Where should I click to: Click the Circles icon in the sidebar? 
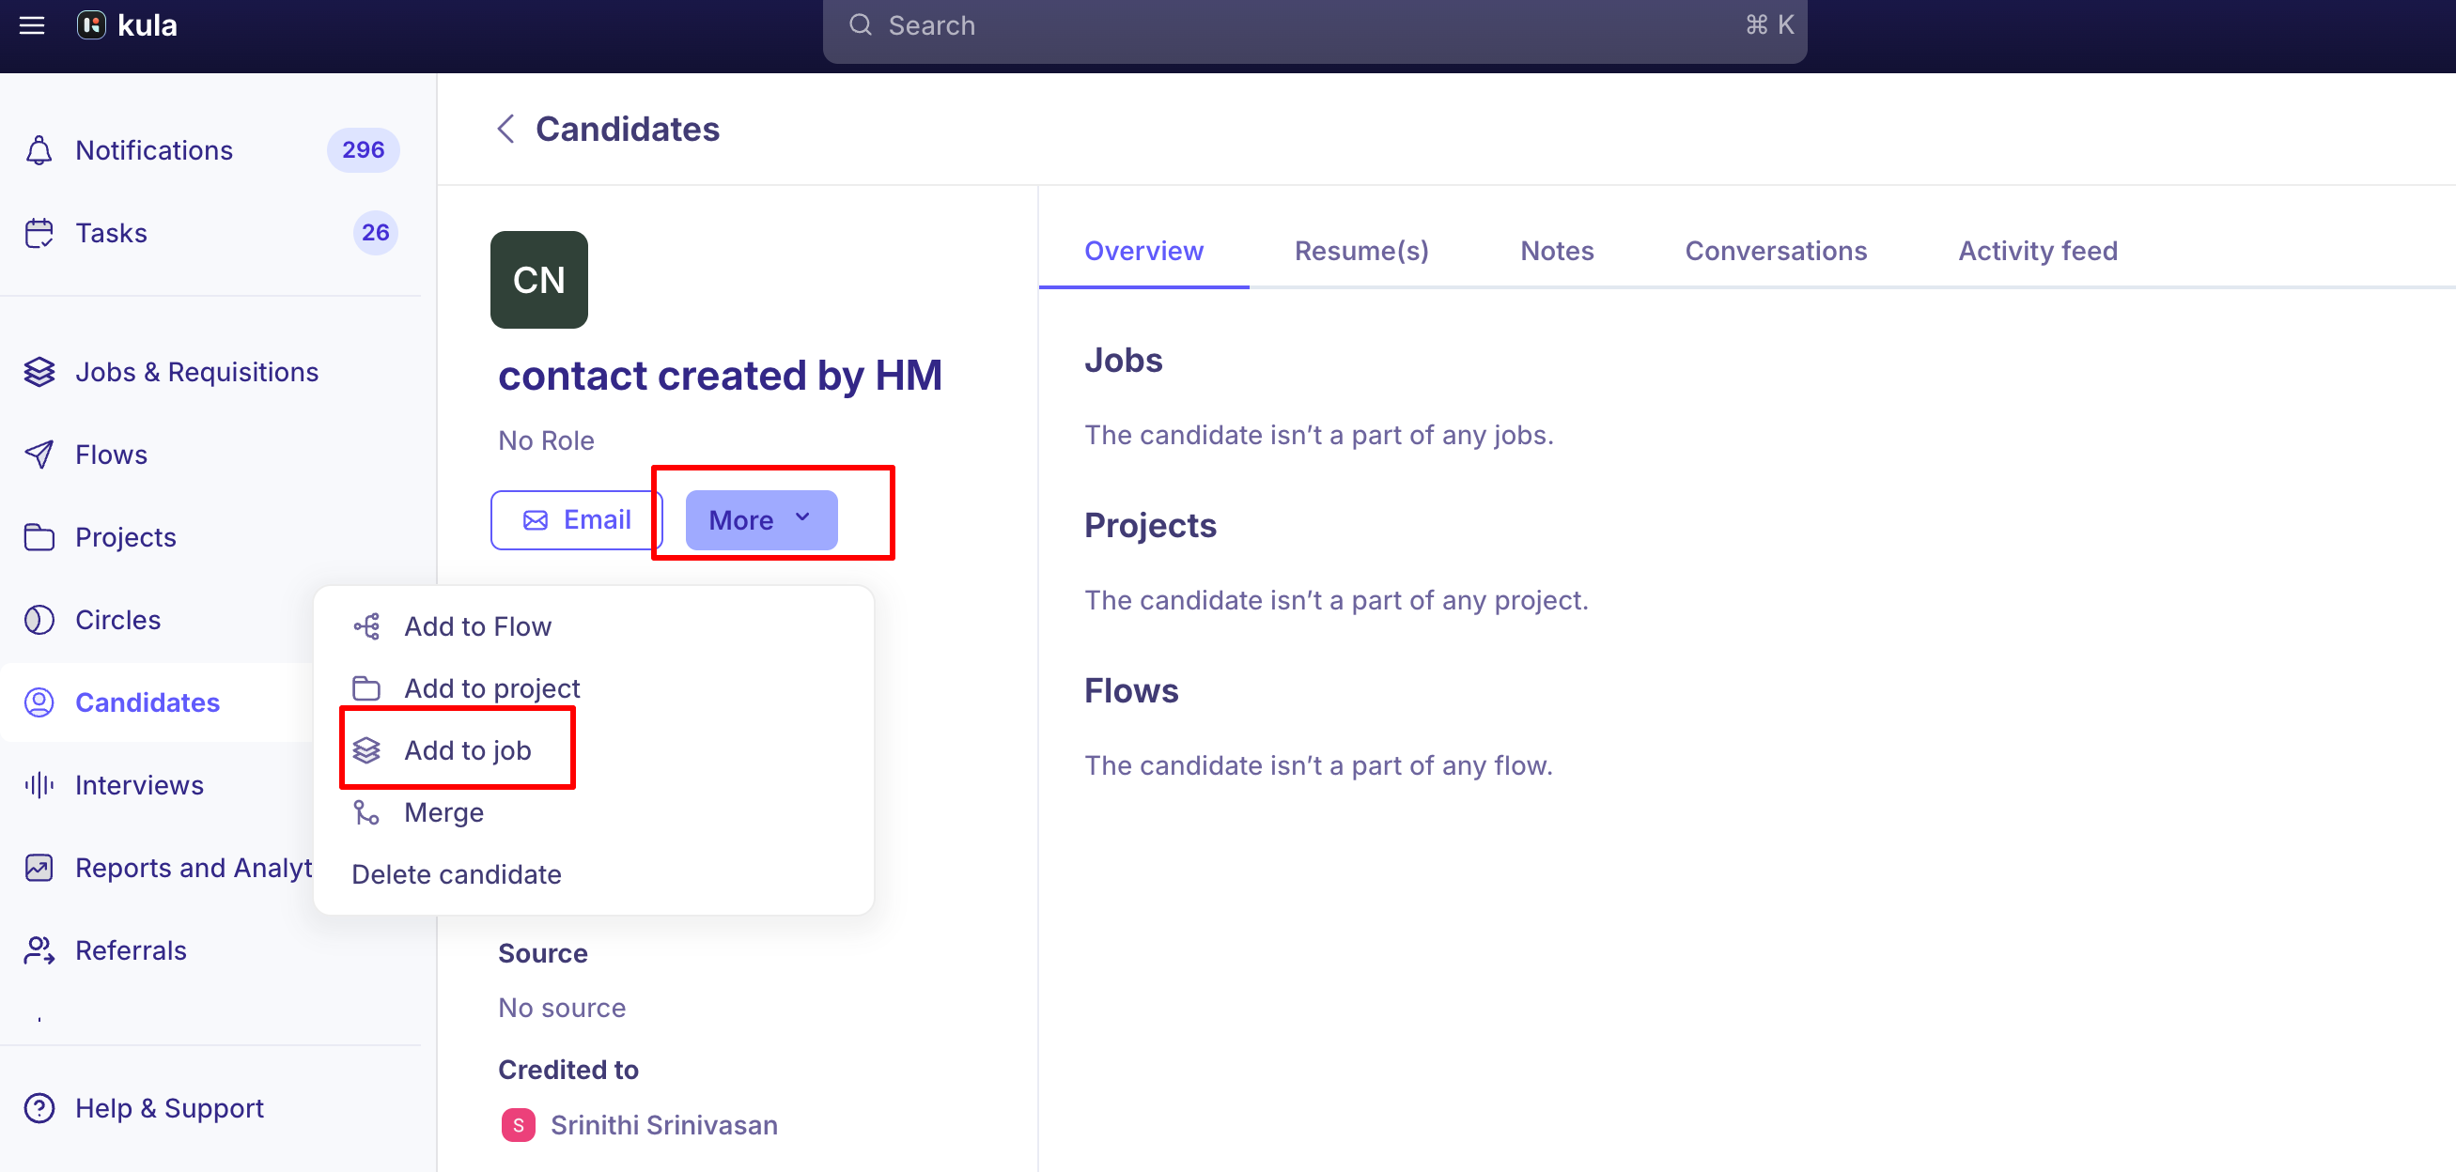[39, 621]
